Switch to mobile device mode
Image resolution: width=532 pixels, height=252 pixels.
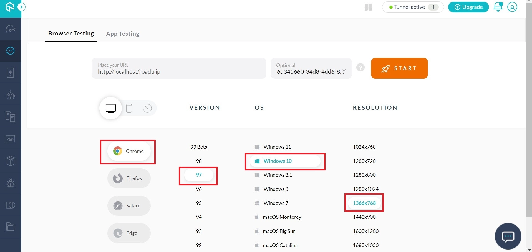coord(129,108)
